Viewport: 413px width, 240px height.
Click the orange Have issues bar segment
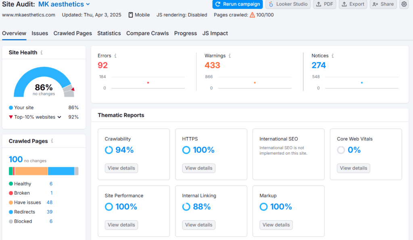coord(31,171)
